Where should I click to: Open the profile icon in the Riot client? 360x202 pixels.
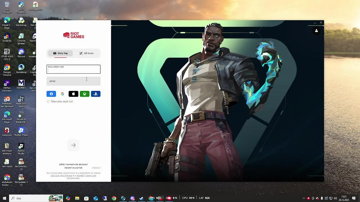[x=316, y=31]
